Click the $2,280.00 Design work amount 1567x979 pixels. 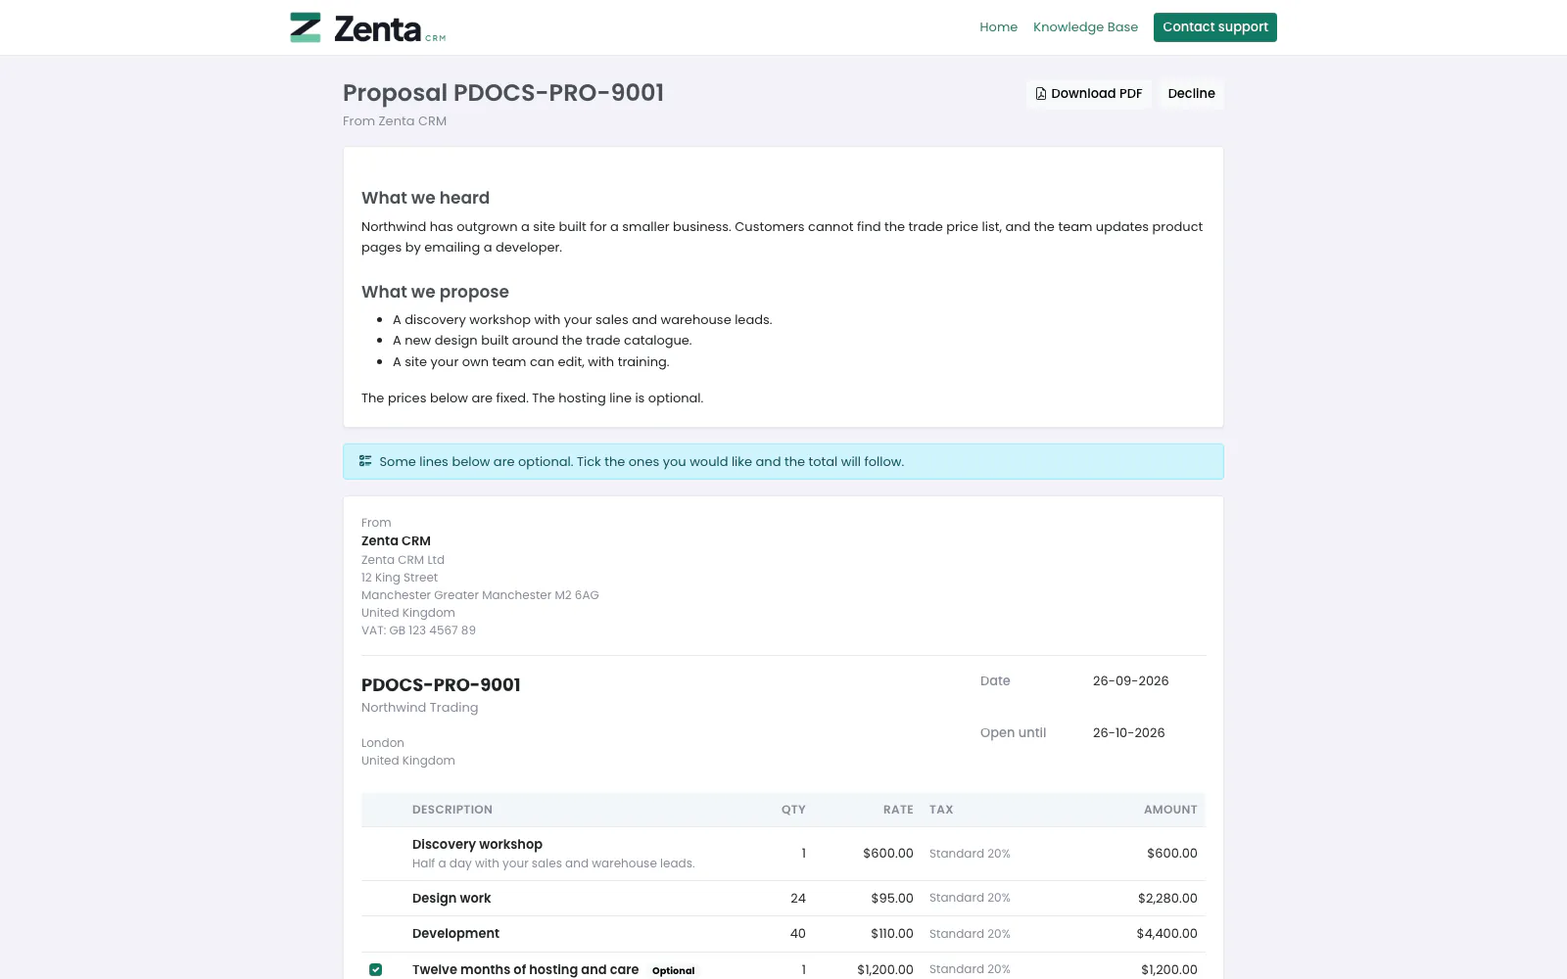click(x=1167, y=899)
